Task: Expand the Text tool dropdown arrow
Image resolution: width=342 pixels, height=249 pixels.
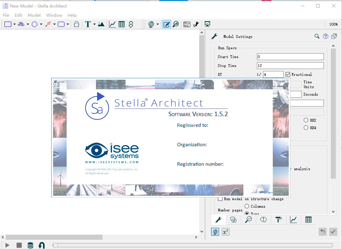Action: coord(94,24)
